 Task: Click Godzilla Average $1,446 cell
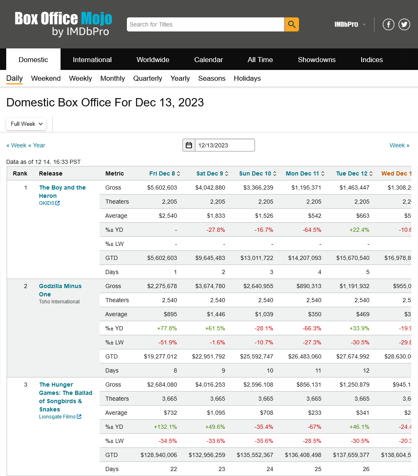point(216,314)
